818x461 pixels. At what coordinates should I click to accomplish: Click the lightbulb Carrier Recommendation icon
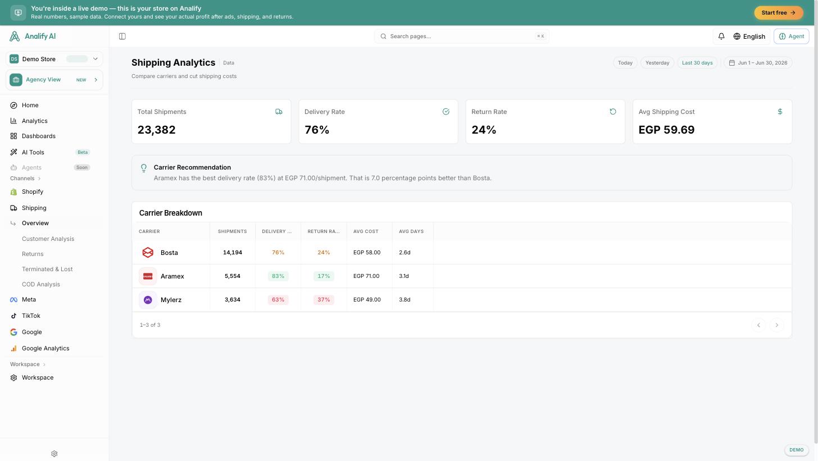point(144,168)
